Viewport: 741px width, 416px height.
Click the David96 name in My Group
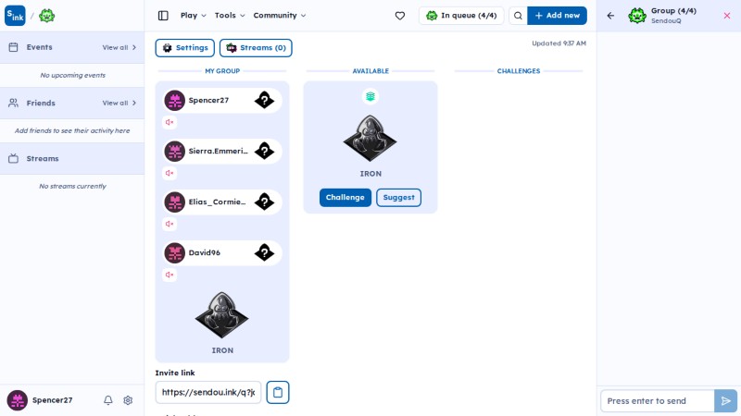point(204,252)
